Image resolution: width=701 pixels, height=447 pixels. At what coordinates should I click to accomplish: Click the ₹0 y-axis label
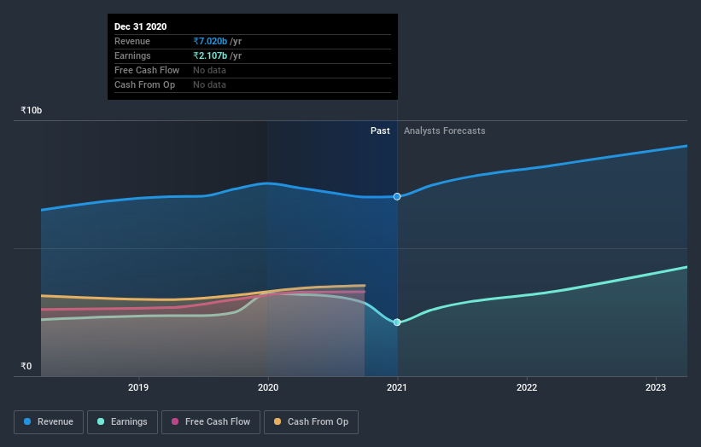pyautogui.click(x=26, y=366)
